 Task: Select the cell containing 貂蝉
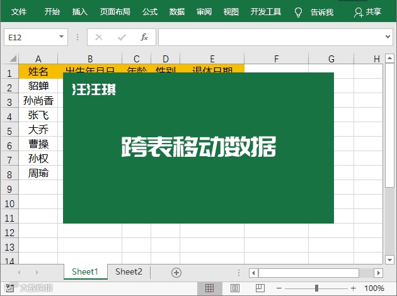click(38, 86)
